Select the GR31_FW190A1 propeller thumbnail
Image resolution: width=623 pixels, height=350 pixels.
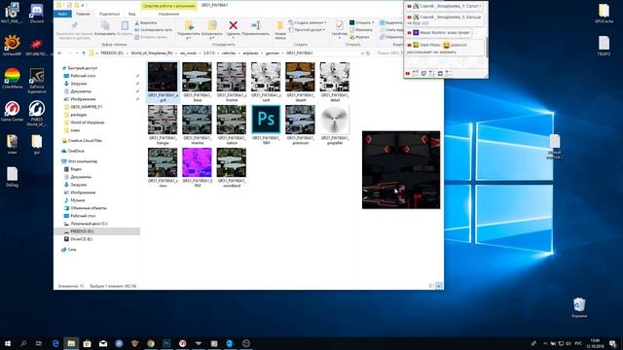click(335, 120)
